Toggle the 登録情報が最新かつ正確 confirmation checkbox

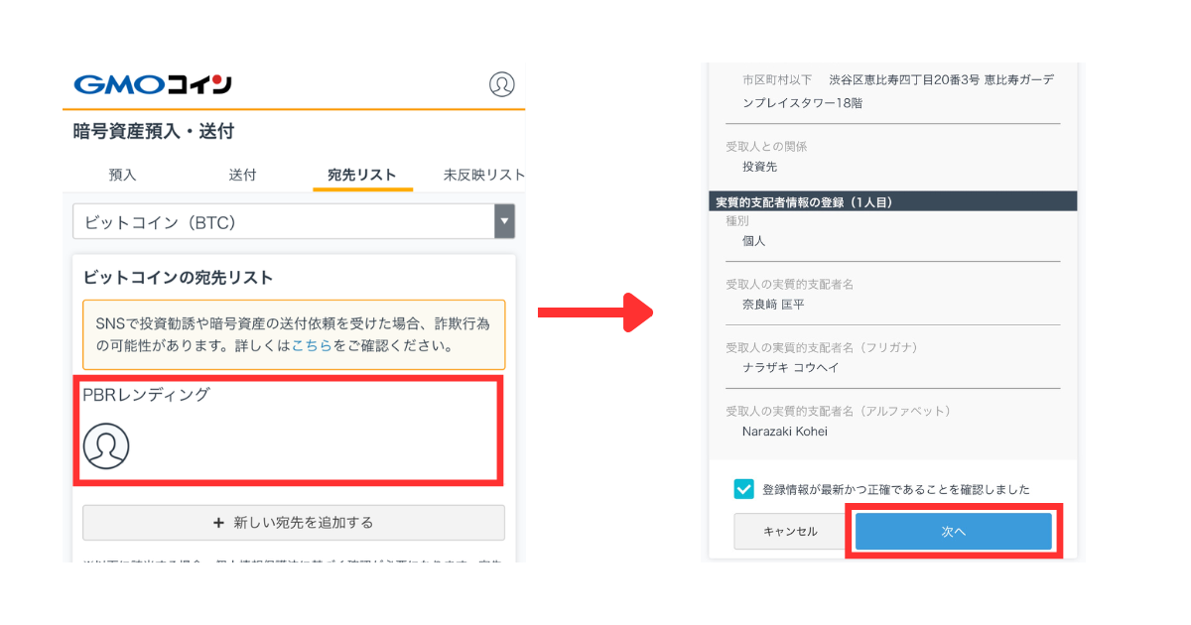click(x=744, y=489)
